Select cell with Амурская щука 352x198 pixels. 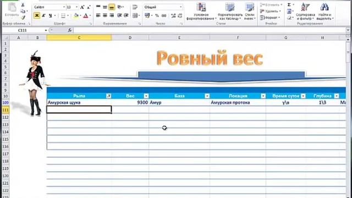coord(79,103)
